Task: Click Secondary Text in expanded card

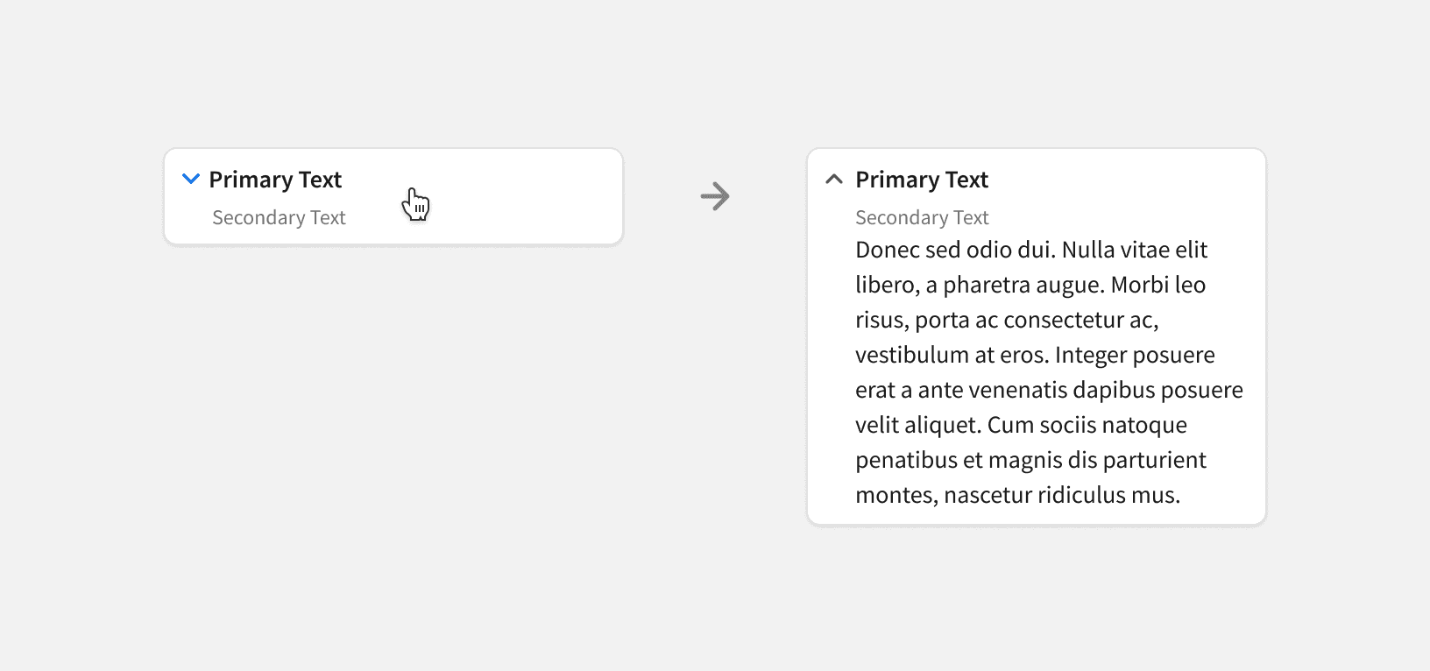Action: [922, 217]
